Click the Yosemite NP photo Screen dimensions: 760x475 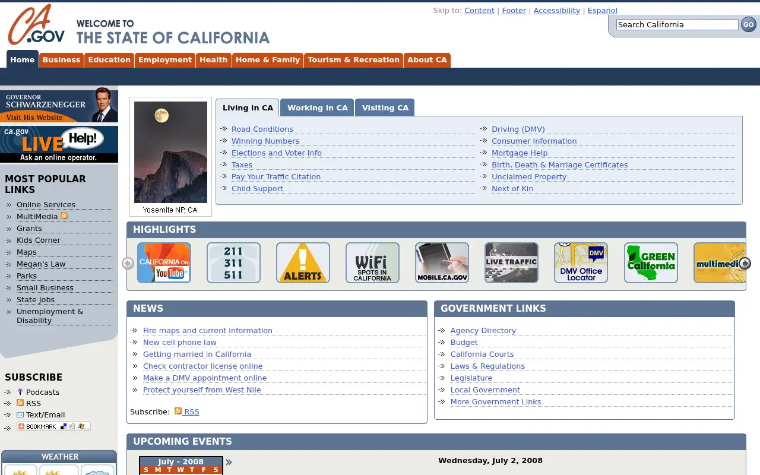pyautogui.click(x=170, y=152)
